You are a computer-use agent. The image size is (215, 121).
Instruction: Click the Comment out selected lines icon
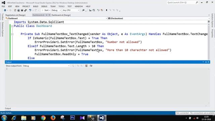click(x=90, y=10)
